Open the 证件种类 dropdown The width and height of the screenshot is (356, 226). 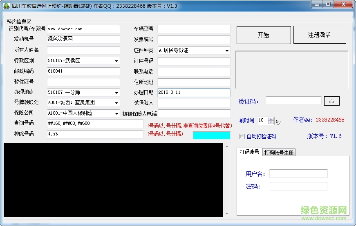coord(227,51)
